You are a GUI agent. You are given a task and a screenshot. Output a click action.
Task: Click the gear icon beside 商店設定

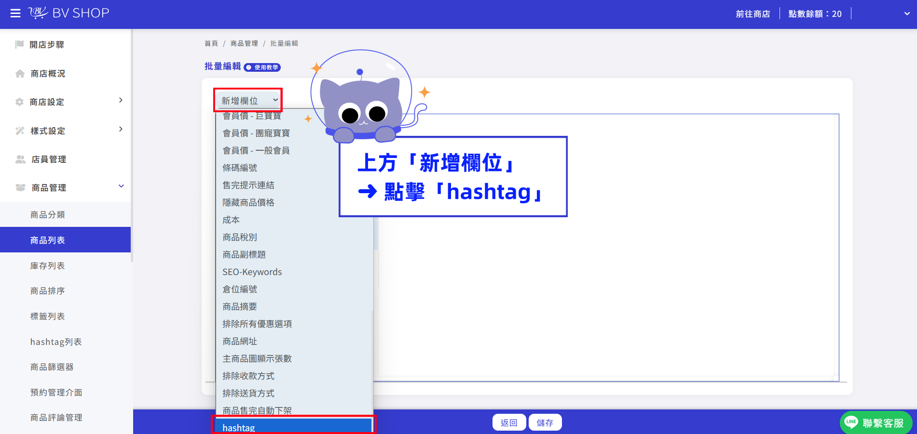click(19, 102)
